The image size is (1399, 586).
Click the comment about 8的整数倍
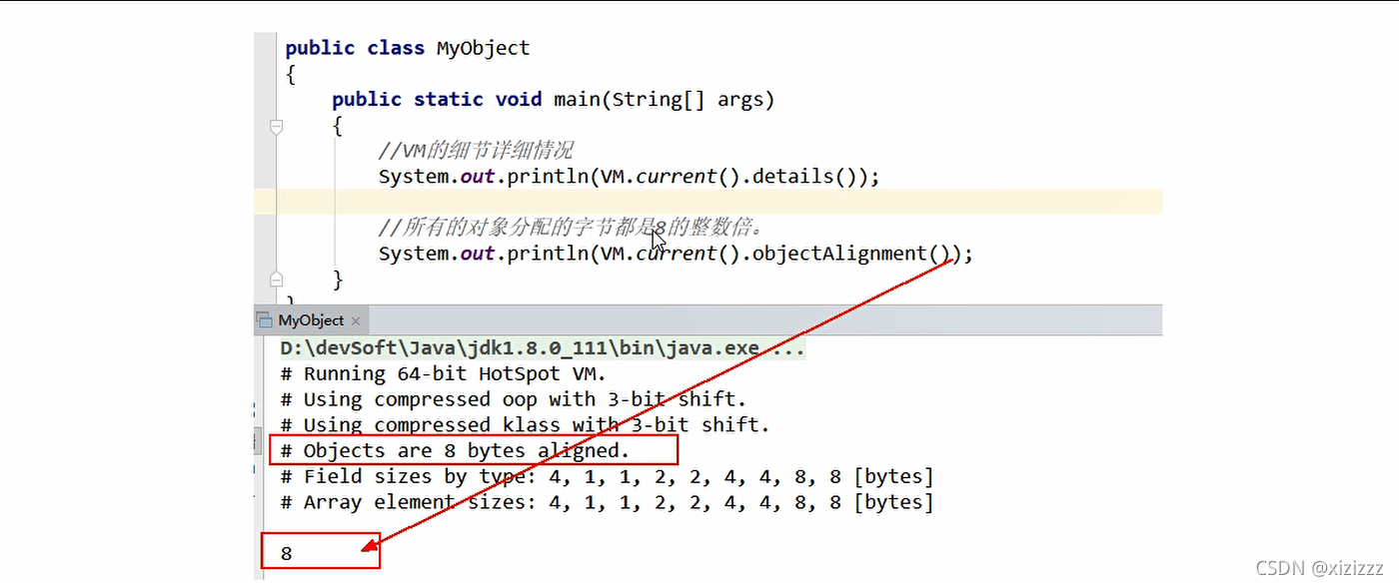[x=571, y=229]
